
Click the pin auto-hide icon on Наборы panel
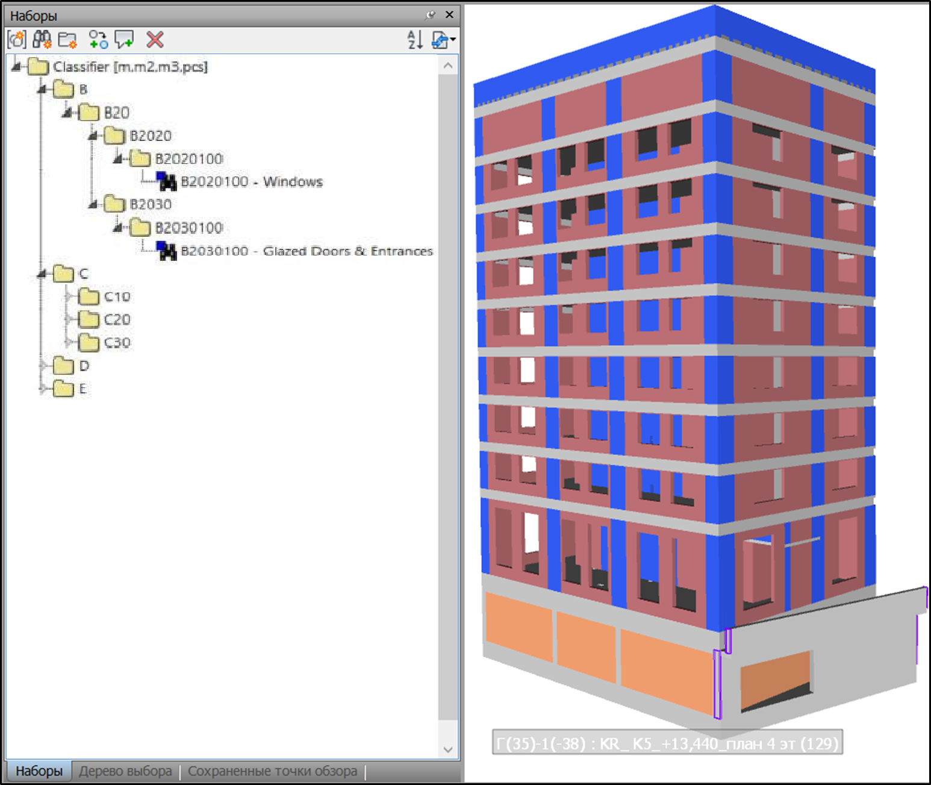click(430, 15)
